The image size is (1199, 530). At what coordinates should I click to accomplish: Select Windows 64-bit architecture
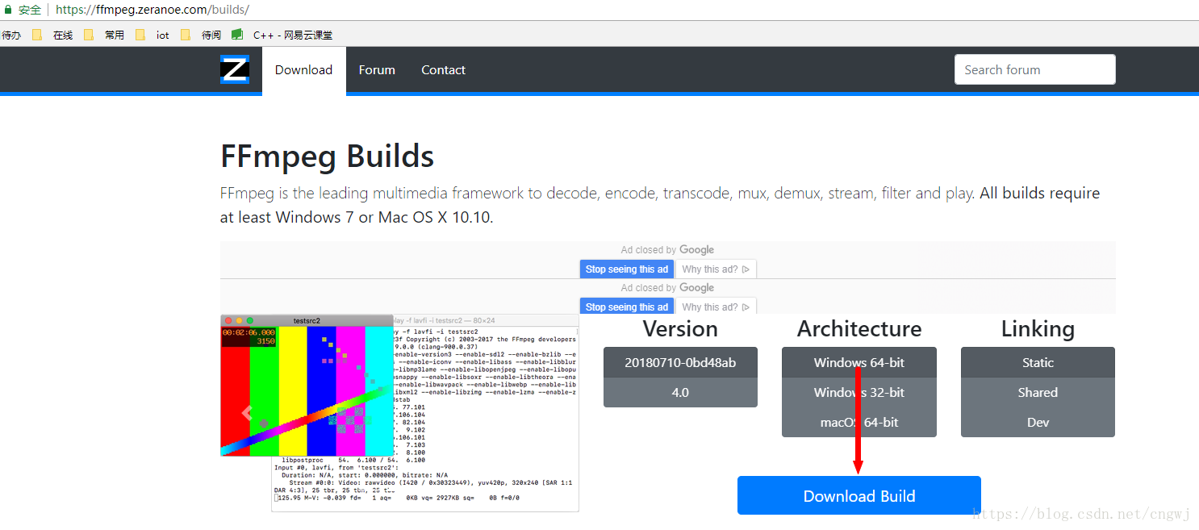tap(859, 362)
